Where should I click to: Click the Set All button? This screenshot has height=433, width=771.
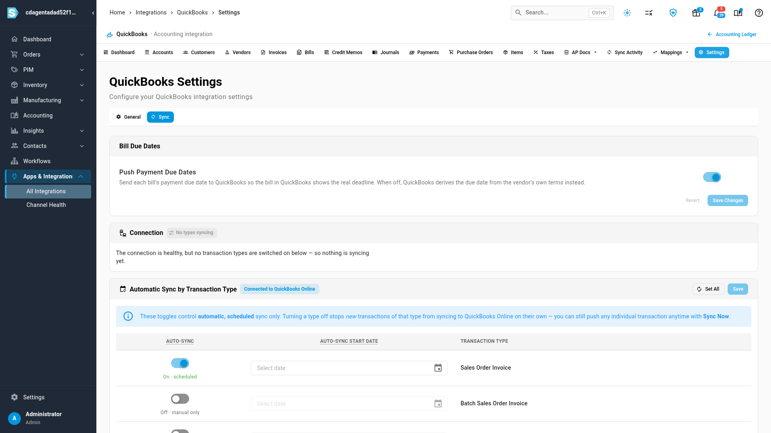coord(708,289)
